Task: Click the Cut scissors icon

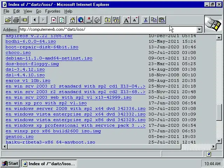Action: (x=146, y=20)
